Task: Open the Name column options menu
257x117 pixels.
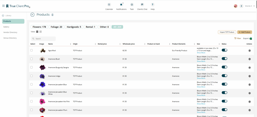Action: pyautogui.click(x=70, y=44)
